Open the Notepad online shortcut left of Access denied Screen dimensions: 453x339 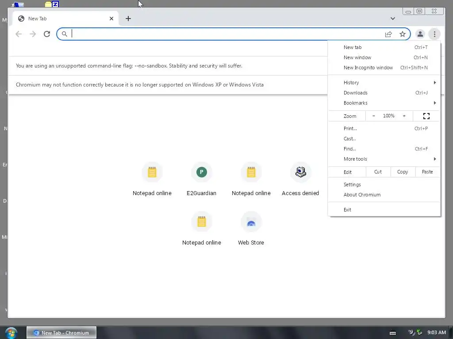click(251, 179)
